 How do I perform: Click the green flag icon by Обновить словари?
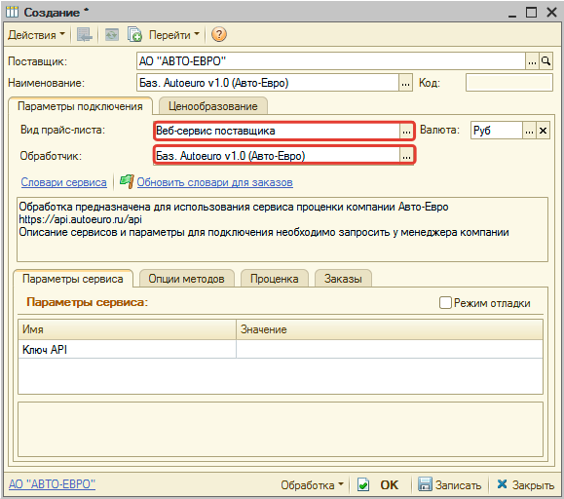click(x=127, y=181)
